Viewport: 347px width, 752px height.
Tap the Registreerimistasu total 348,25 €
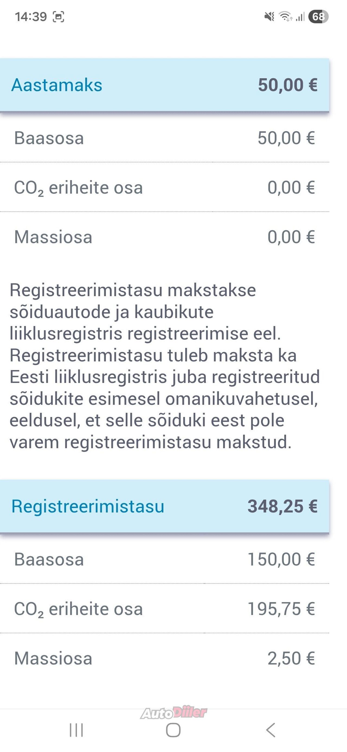(282, 506)
